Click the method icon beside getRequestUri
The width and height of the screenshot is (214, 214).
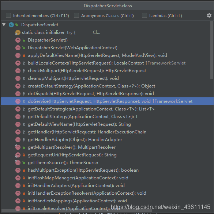coord(18,155)
